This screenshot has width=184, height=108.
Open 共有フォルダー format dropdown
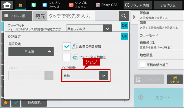click(x=89, y=28)
